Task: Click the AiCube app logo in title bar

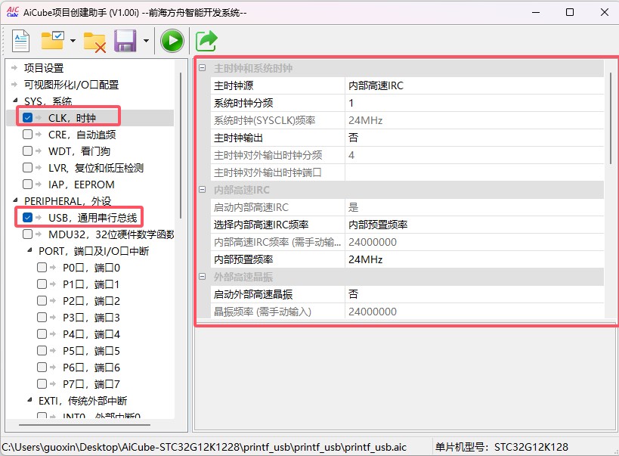Action: coord(12,12)
